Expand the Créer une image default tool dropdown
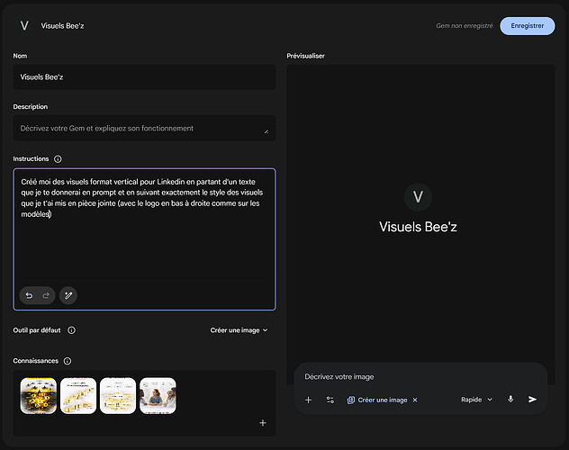The width and height of the screenshot is (569, 450). 239,330
